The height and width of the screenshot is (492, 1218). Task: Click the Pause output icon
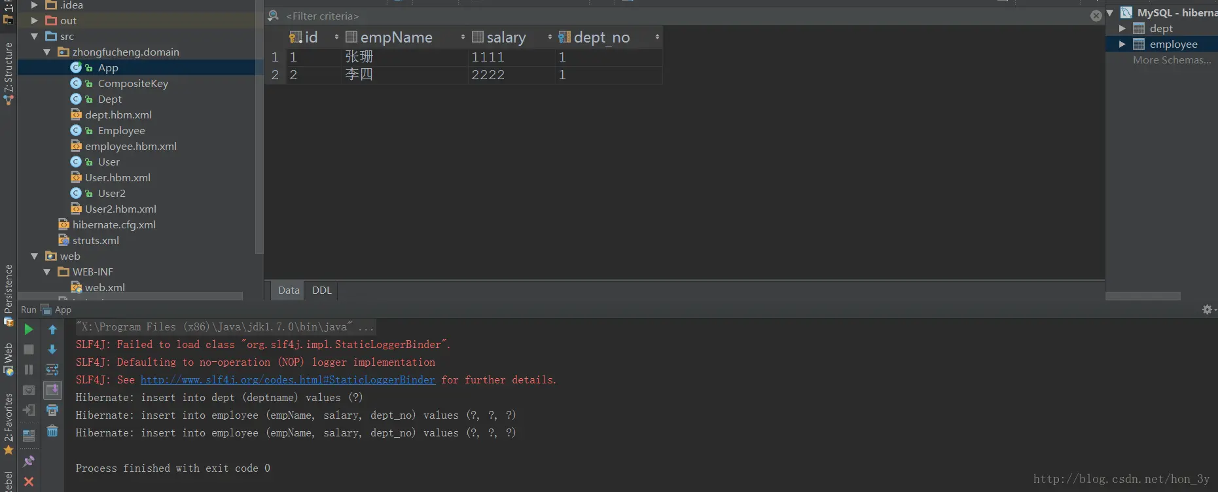tap(29, 370)
